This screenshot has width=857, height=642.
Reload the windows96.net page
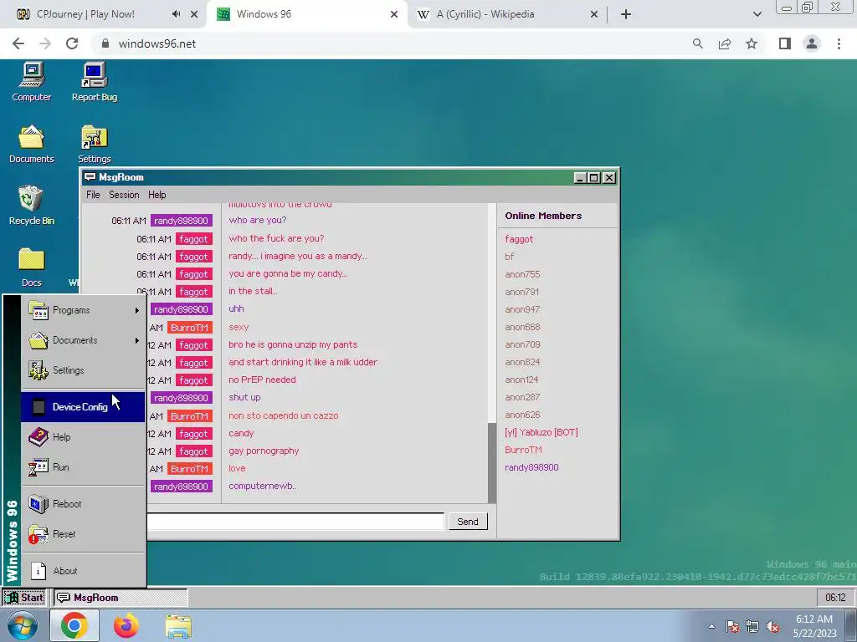[x=72, y=43]
